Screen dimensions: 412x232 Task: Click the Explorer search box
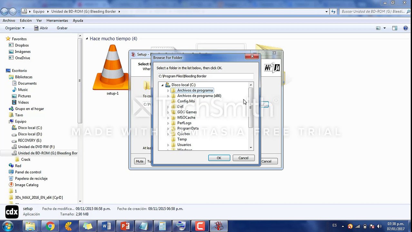[x=374, y=12]
